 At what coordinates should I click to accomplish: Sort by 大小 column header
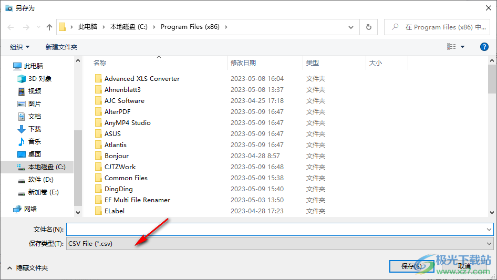pyautogui.click(x=376, y=63)
